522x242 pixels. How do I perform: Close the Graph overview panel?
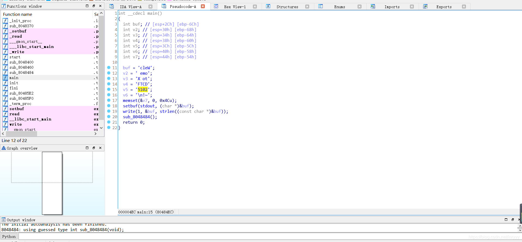click(x=100, y=148)
